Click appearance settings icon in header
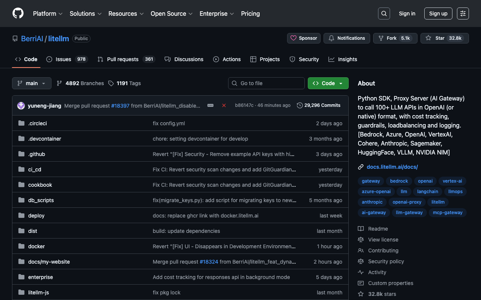481x300 pixels. (x=463, y=13)
